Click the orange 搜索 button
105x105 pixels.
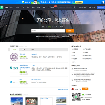point(70,31)
